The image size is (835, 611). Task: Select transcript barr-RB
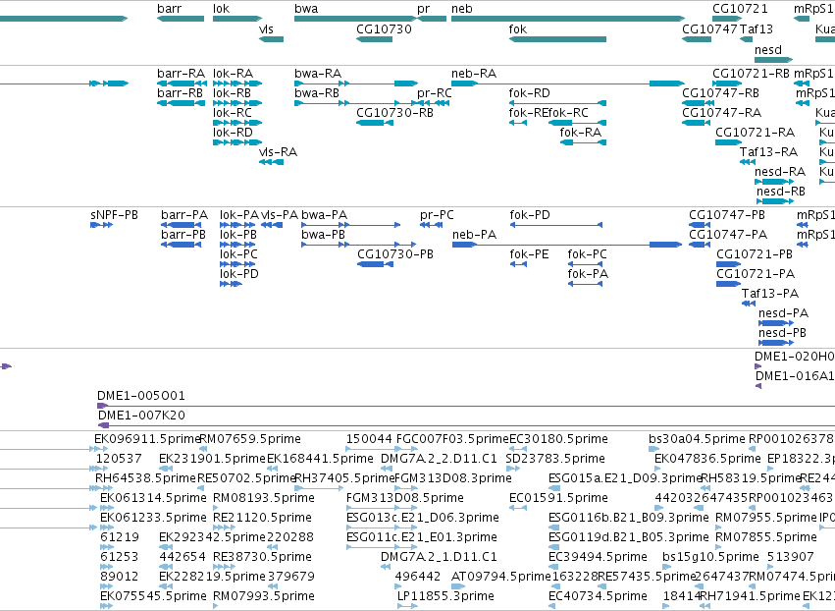182,103
